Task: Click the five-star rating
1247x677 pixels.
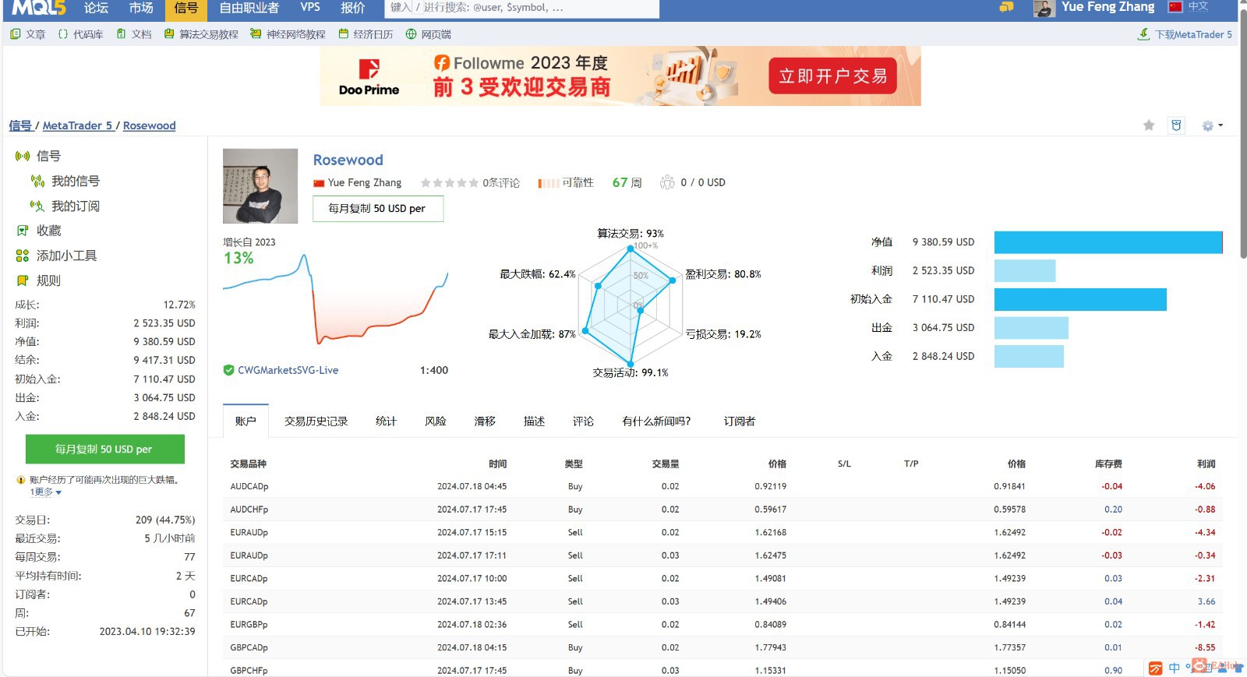Action: point(450,183)
